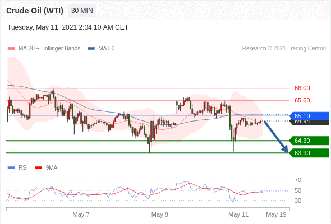The image size is (331, 224).
Task: Click the 64.30 support price tag
Action: point(309,141)
